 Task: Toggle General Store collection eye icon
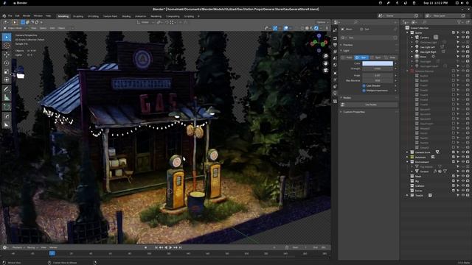pyautogui.click(x=463, y=152)
